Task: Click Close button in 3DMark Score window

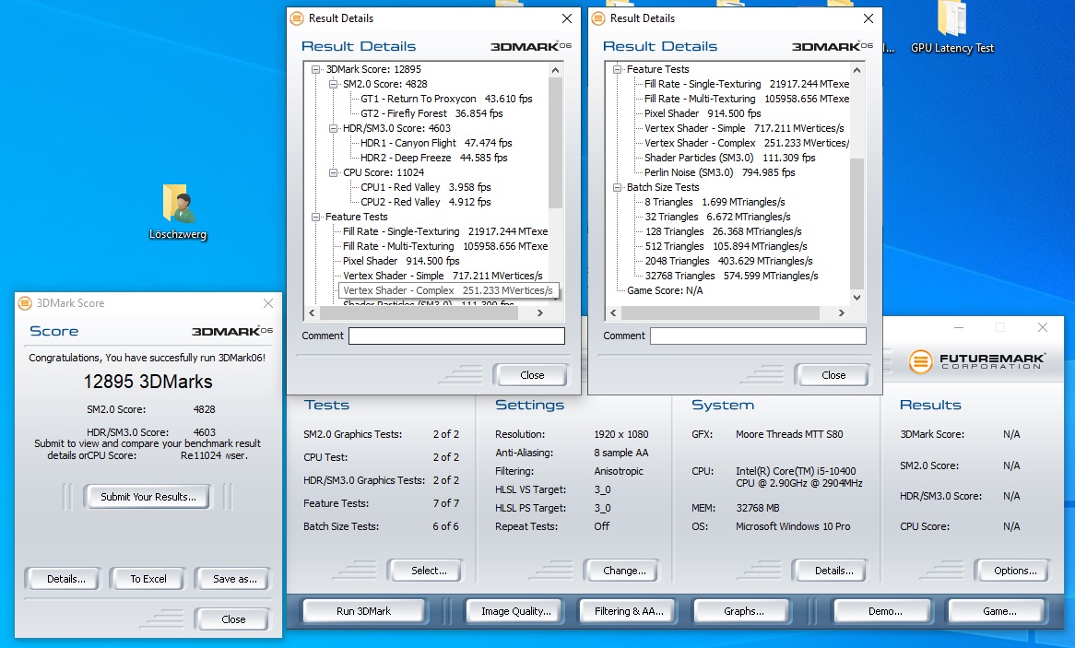Action: [233, 619]
